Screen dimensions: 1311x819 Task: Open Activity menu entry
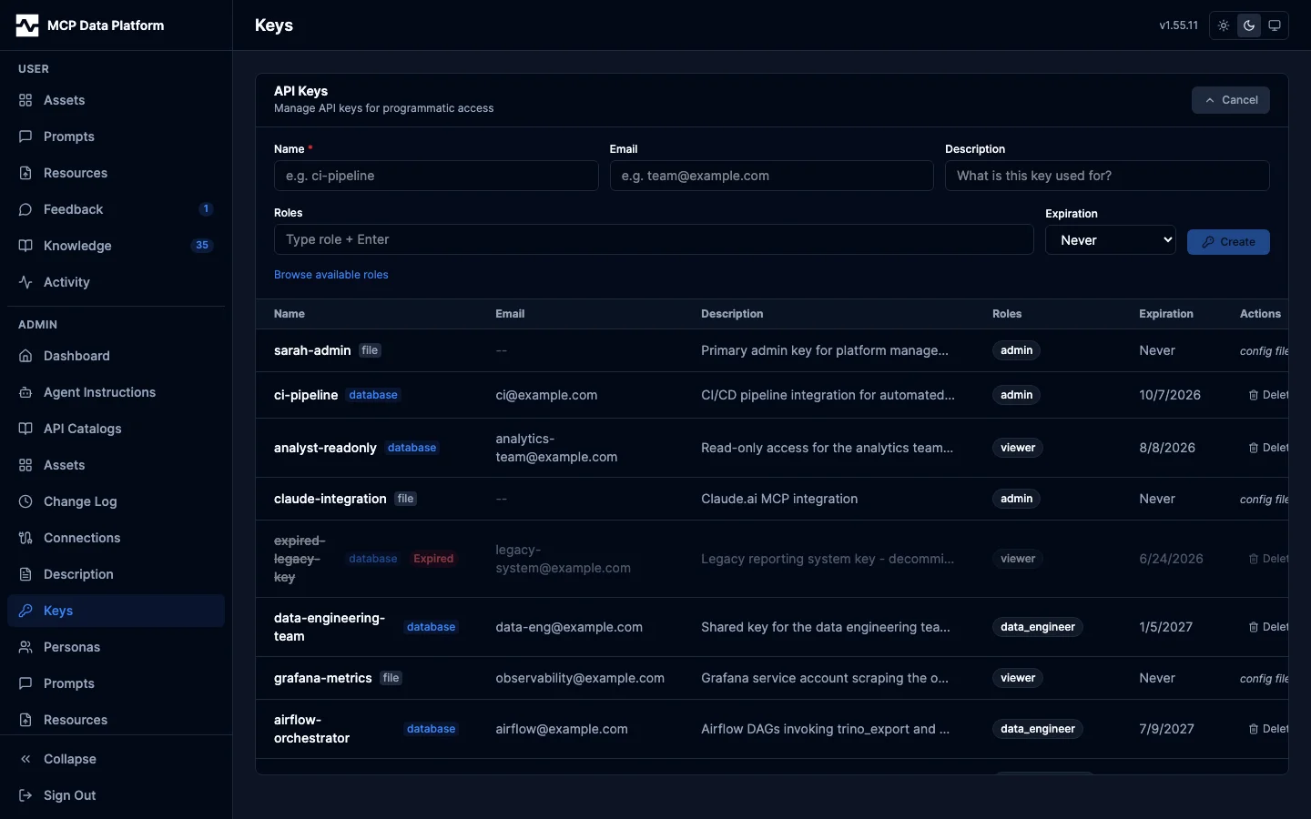point(116,282)
